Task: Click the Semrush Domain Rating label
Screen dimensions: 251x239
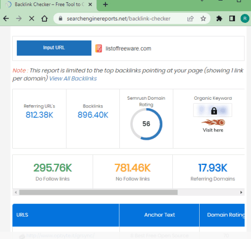Action: point(146,101)
